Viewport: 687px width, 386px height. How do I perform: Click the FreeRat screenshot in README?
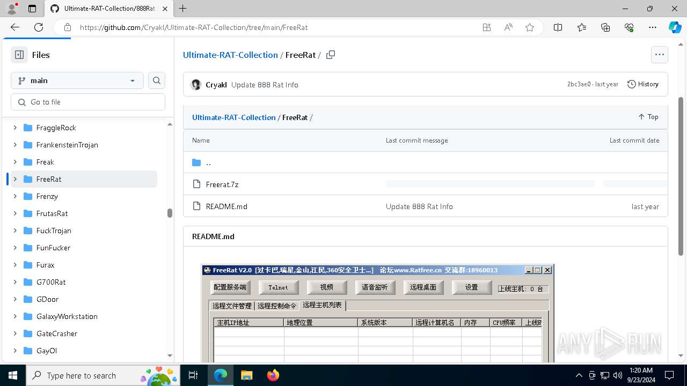point(378,313)
